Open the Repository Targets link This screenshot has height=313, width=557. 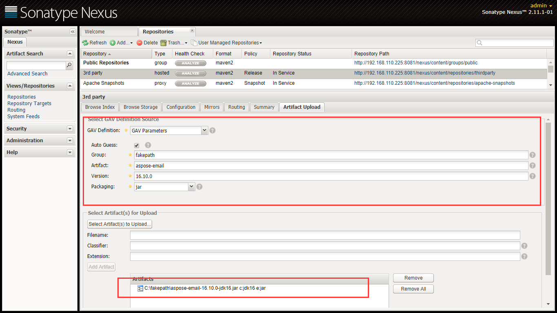tap(29, 104)
